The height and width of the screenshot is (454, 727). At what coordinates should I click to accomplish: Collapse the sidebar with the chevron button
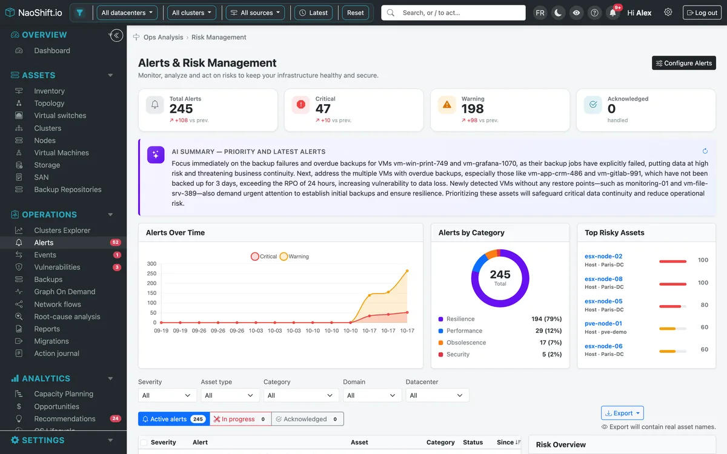(116, 36)
